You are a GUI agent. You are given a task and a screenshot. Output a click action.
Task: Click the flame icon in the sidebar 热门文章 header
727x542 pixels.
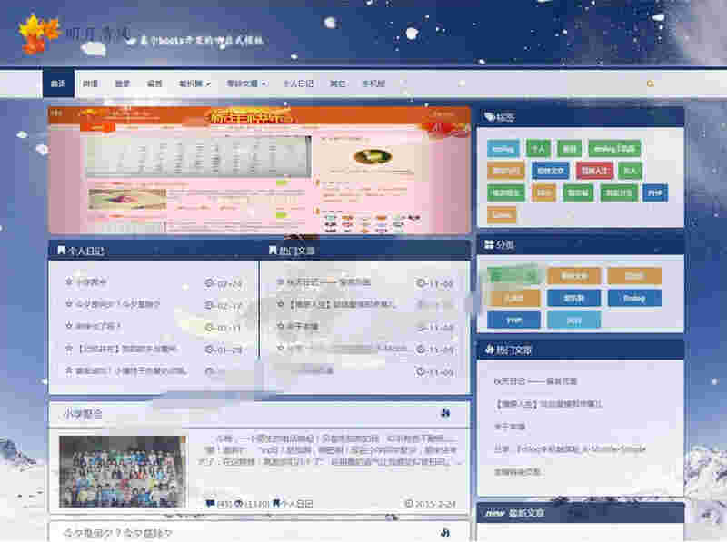click(x=490, y=350)
